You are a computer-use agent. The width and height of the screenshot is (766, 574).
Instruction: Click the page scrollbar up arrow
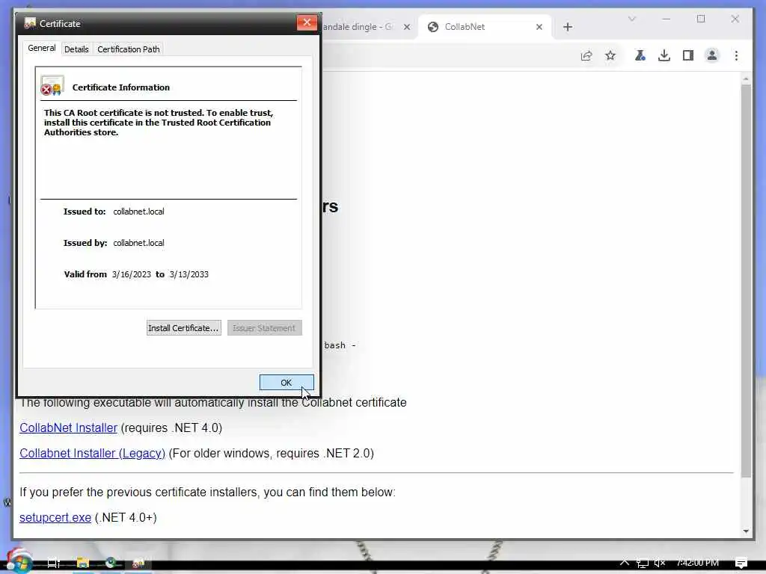[746, 78]
